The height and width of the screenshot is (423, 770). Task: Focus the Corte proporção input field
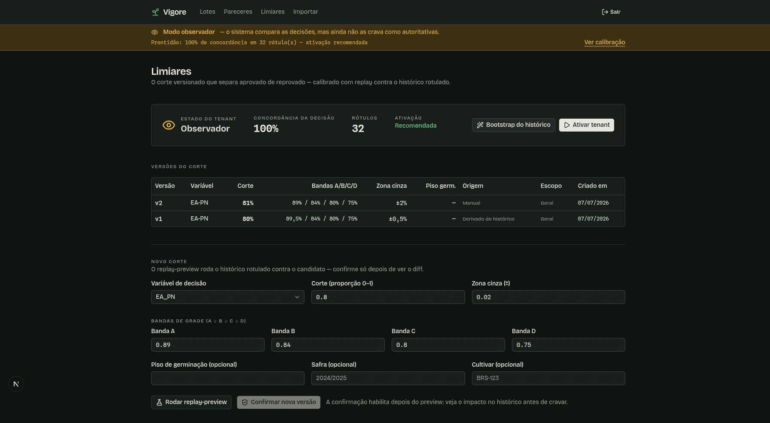pyautogui.click(x=388, y=297)
